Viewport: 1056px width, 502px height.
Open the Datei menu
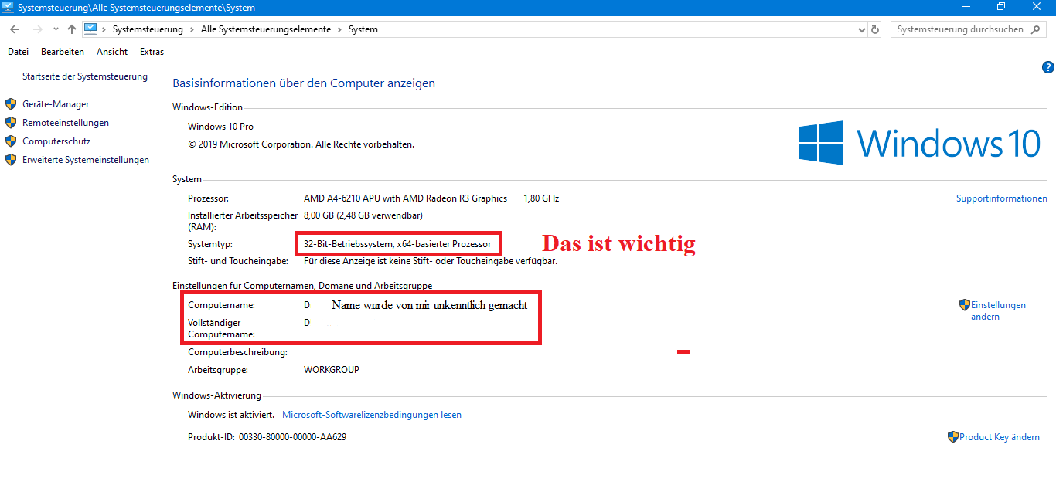(x=18, y=52)
